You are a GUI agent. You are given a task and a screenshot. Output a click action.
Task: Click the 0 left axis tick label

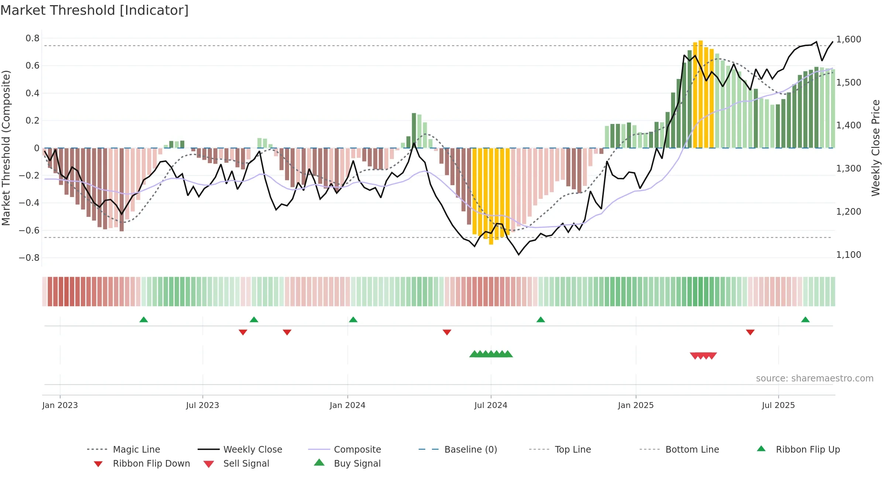[37, 148]
